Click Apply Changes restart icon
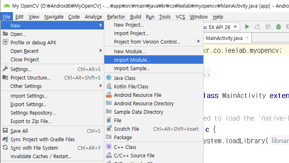Image resolution: width=289 pixels, height=163 pixels. click(257, 27)
